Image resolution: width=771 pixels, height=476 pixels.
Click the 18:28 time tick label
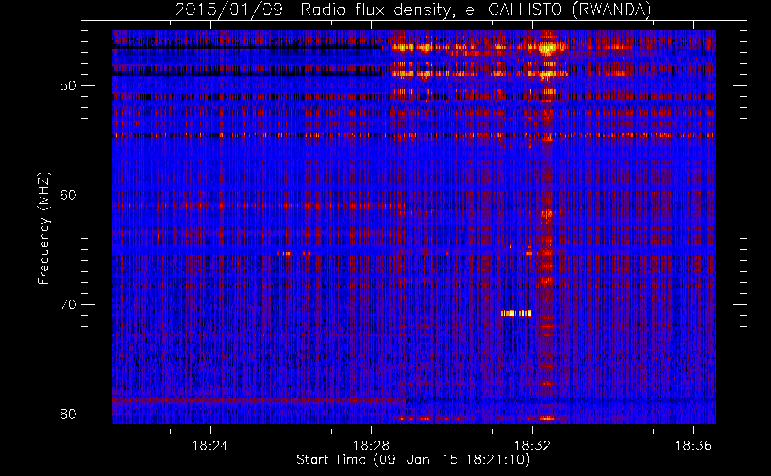pyautogui.click(x=371, y=446)
